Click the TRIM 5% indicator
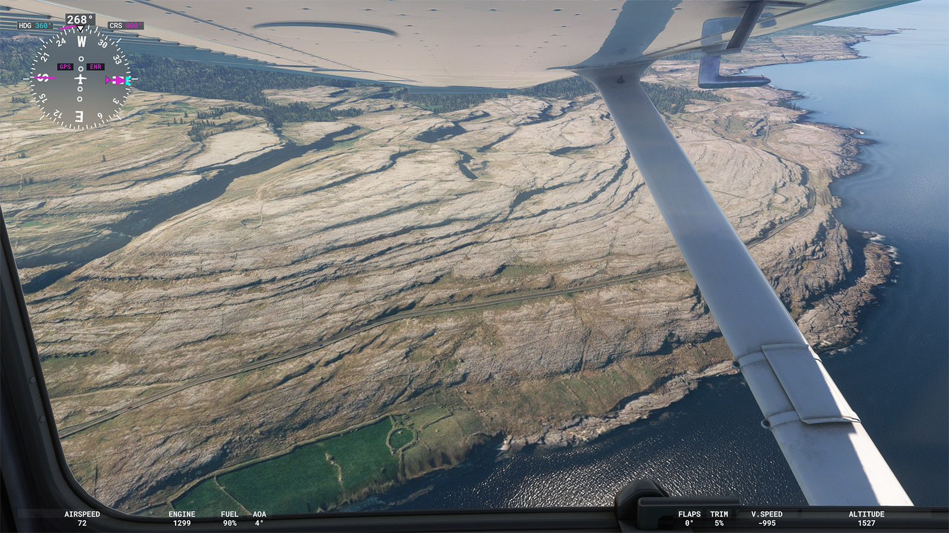Image resolution: width=949 pixels, height=533 pixels. (719, 519)
